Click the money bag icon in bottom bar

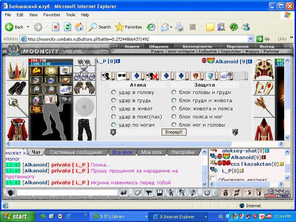(226, 193)
